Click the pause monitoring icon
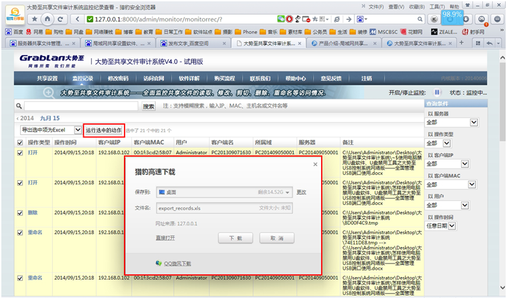The image size is (507, 299). tap(437, 93)
